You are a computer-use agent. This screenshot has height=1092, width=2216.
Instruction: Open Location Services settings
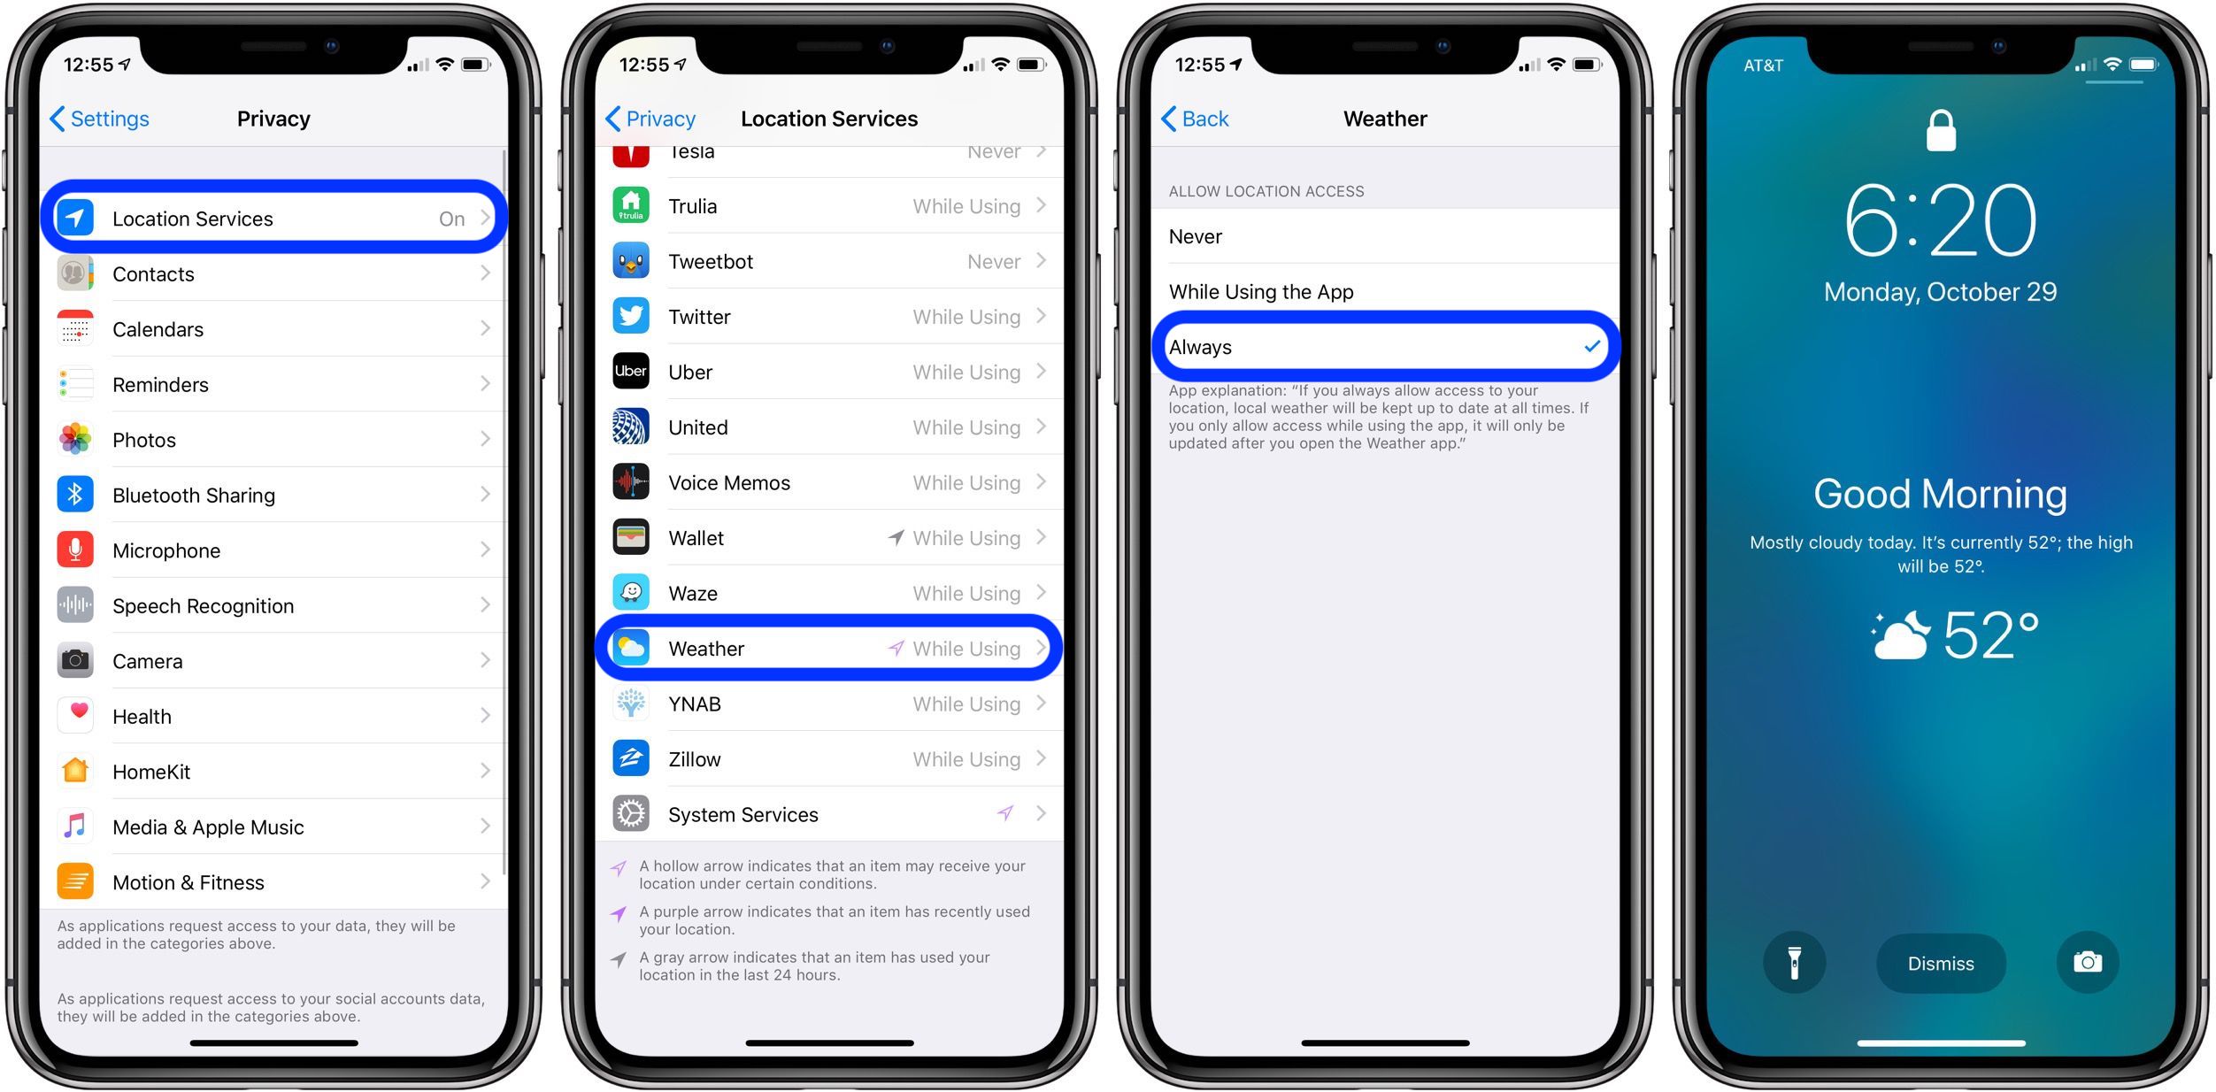[x=275, y=218]
